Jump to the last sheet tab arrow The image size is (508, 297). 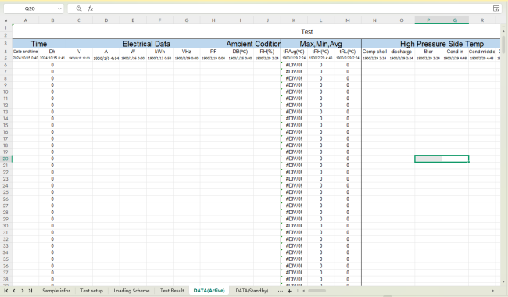coord(30,291)
